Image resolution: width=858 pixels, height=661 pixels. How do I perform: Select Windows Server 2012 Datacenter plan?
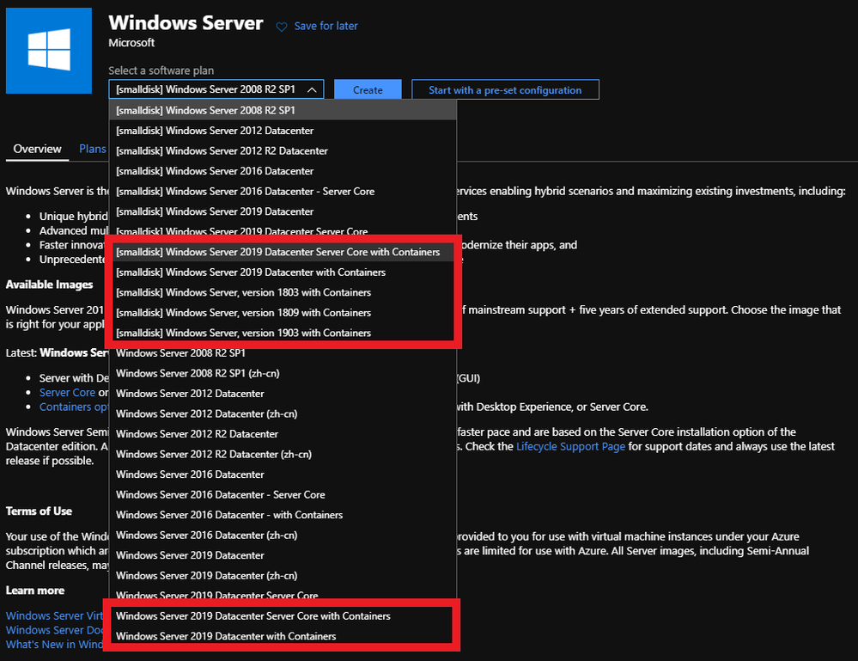tap(283, 394)
